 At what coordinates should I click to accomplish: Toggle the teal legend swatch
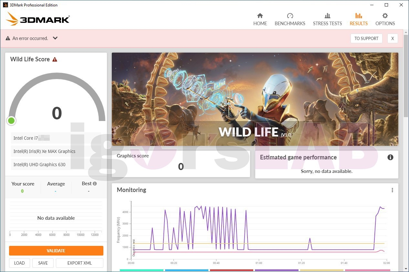(x=142, y=270)
